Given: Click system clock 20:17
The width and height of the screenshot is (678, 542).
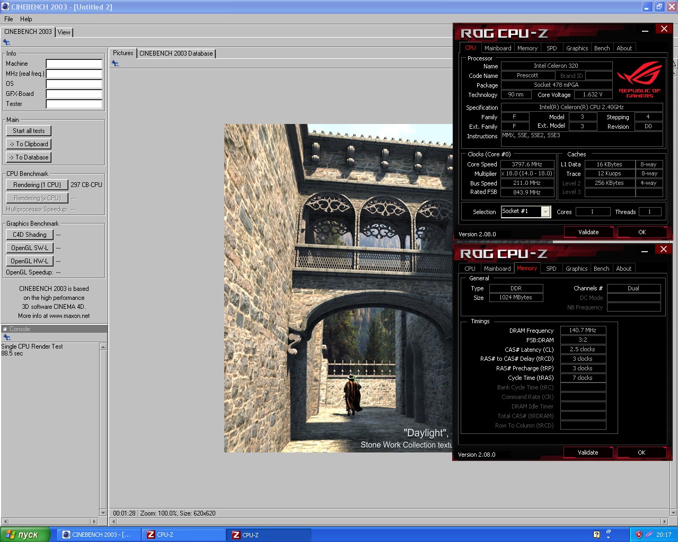Looking at the screenshot, I should (x=664, y=535).
